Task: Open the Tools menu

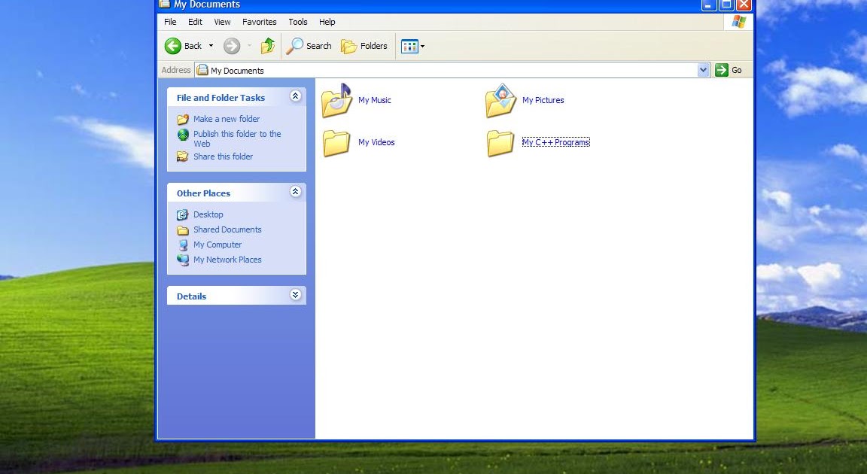Action: [297, 22]
